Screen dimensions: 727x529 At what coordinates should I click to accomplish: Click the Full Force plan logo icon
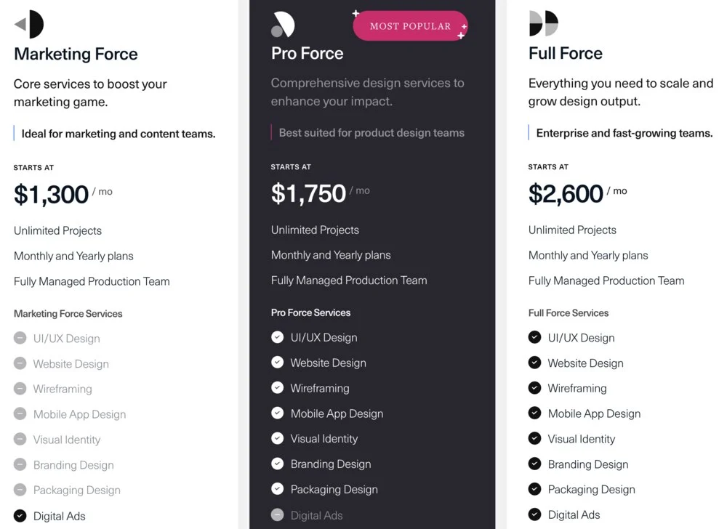click(543, 24)
